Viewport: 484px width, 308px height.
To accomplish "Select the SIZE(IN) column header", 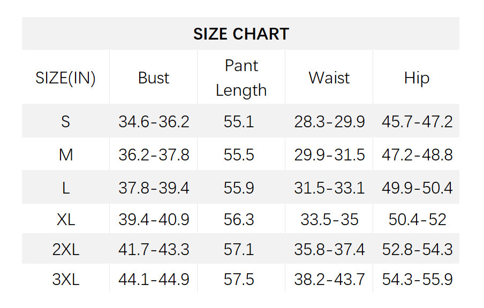I will (x=65, y=78).
